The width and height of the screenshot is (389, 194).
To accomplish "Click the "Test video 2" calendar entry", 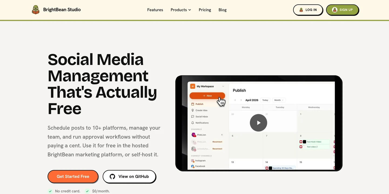I will pos(314,147).
